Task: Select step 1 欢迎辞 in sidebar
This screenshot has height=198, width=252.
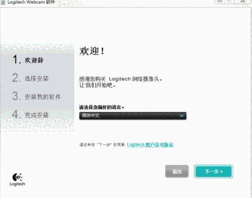Action: click(28, 60)
